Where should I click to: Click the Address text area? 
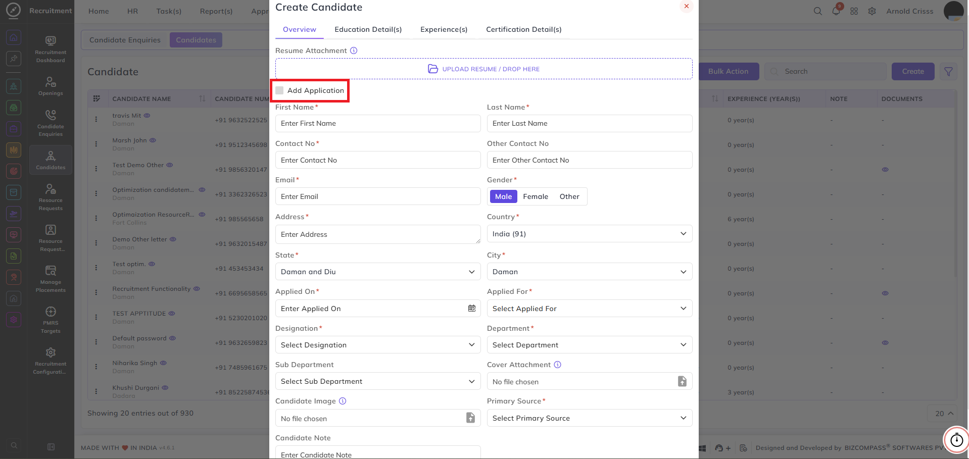377,234
